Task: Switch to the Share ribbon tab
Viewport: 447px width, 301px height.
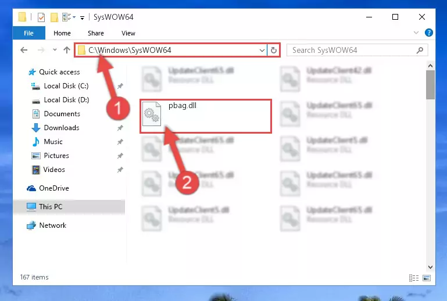Action: pos(96,33)
